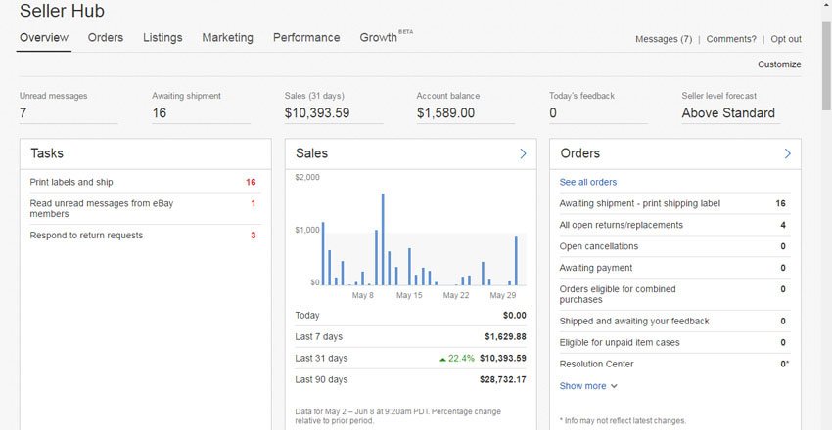Select the Overview tab
The image size is (832, 430).
point(44,38)
